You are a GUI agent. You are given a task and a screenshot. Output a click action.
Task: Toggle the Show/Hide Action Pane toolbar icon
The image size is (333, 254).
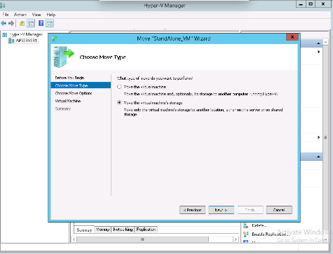click(50, 23)
